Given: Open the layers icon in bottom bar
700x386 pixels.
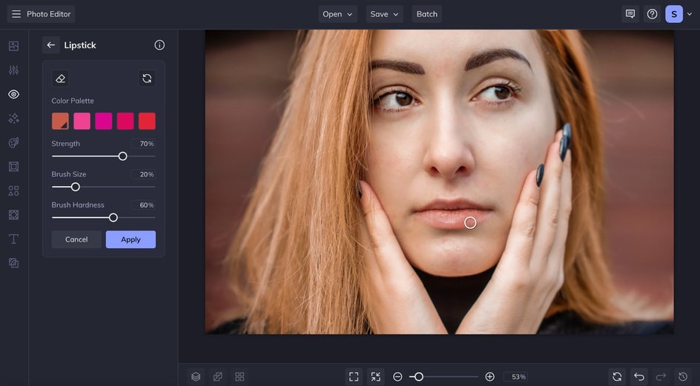Looking at the screenshot, I should (196, 376).
